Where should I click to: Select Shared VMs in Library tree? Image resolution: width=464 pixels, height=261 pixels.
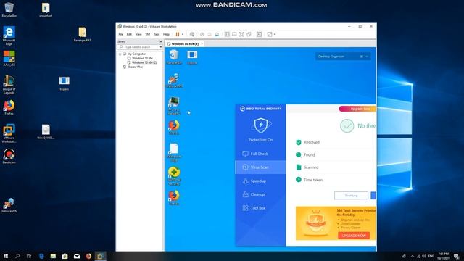[x=135, y=67]
